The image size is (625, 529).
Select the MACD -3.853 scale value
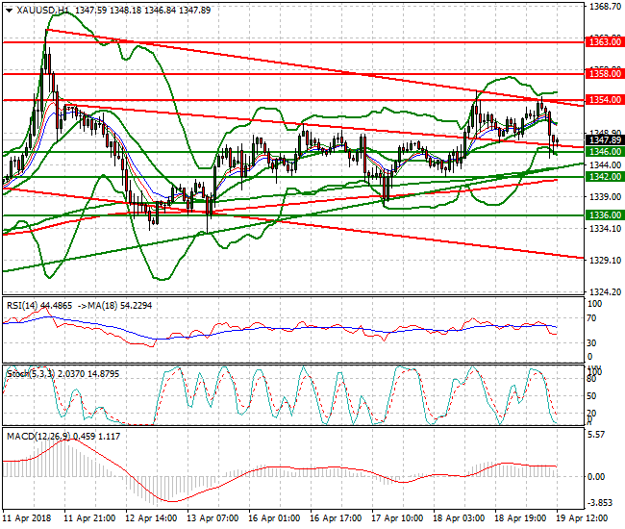coord(600,503)
